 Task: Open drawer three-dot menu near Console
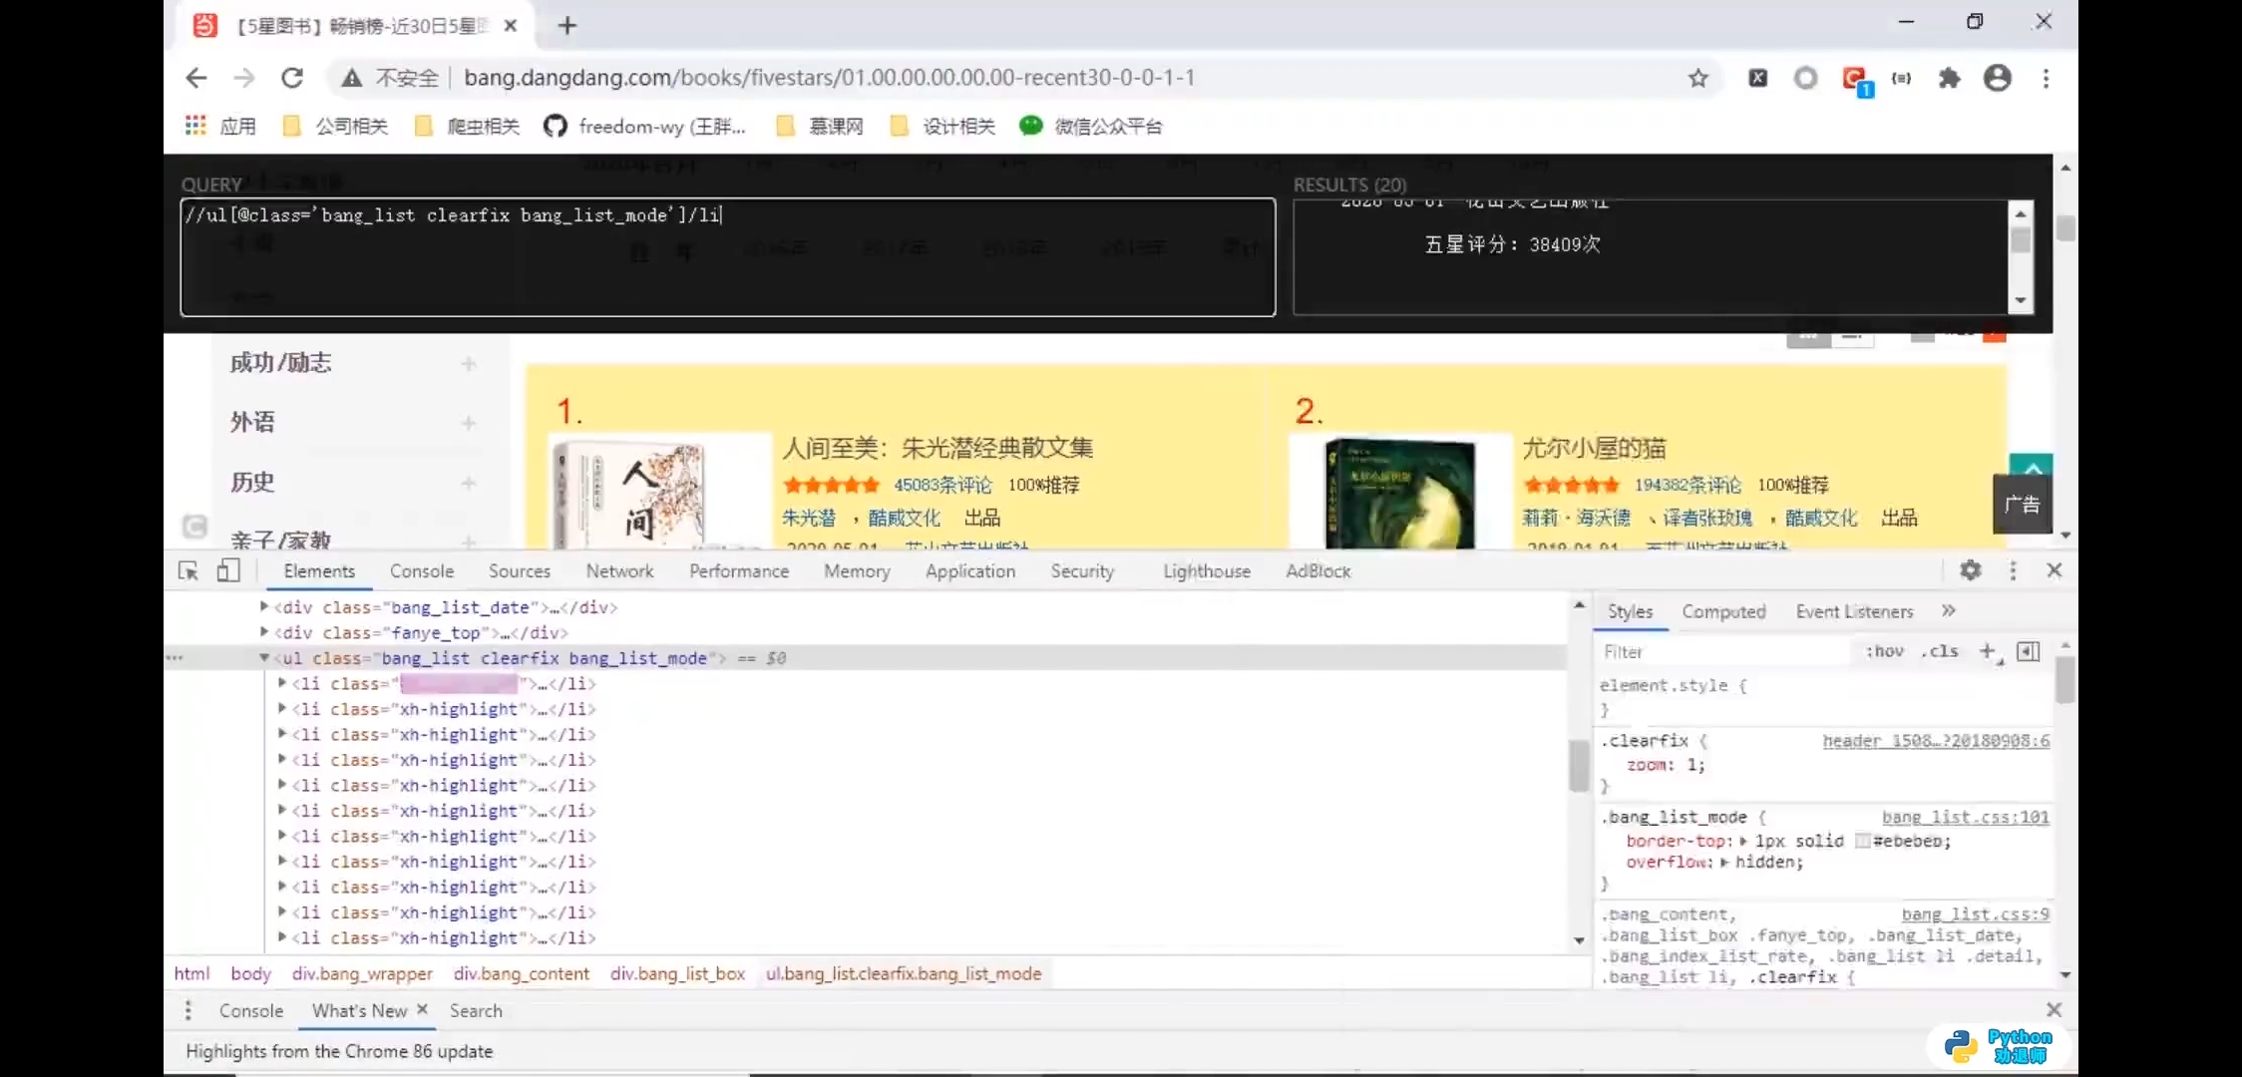[x=187, y=1010]
